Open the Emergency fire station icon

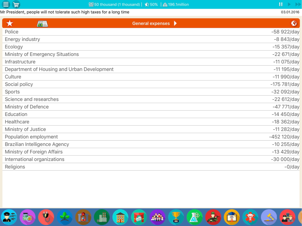(83, 217)
